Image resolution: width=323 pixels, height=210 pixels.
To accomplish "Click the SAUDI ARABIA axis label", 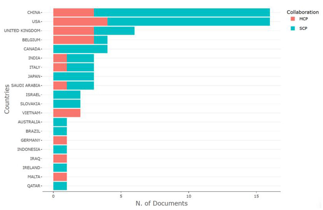I will click(x=25, y=85).
